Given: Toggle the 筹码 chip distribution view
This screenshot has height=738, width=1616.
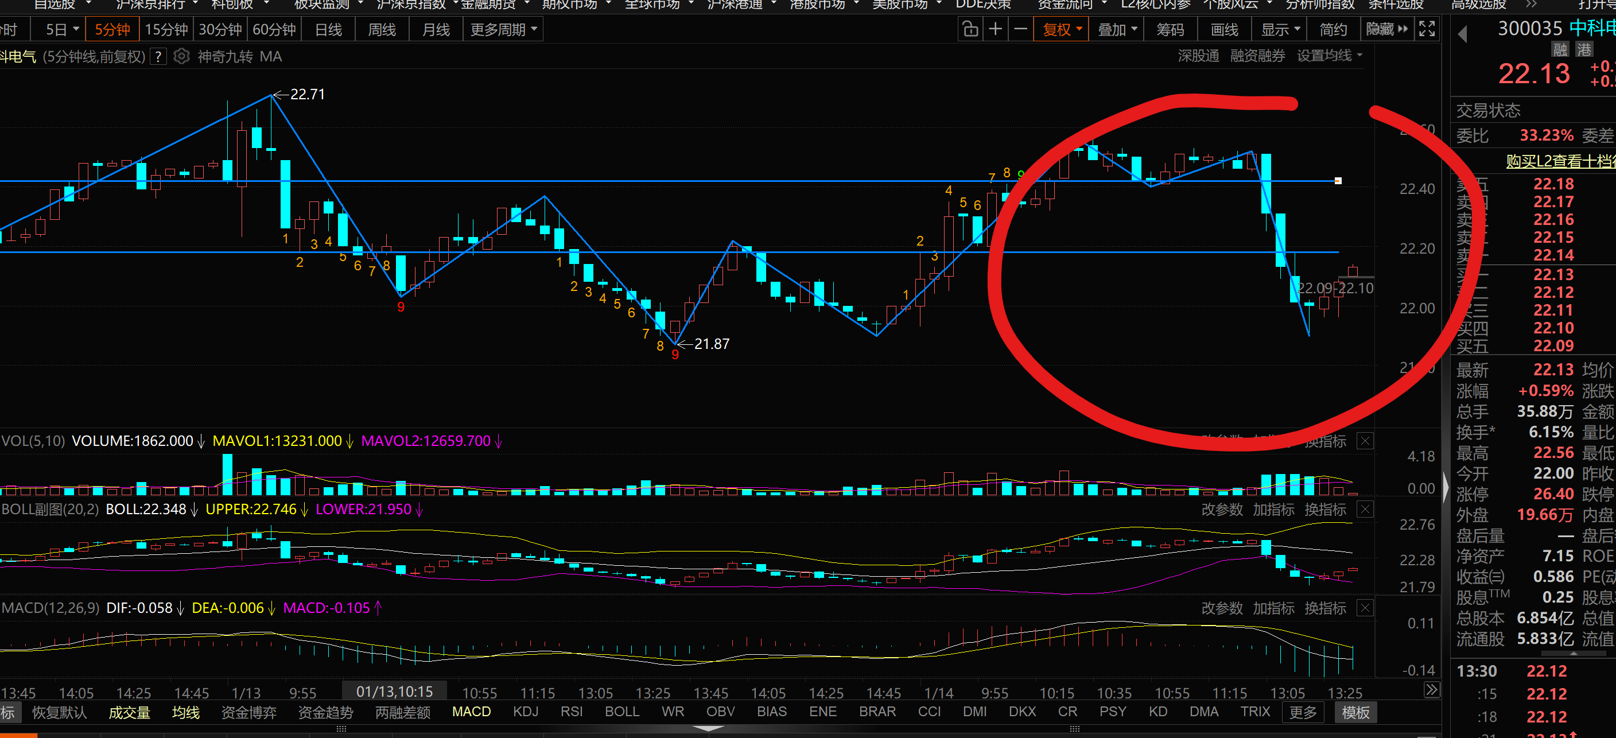Looking at the screenshot, I should [x=1170, y=29].
